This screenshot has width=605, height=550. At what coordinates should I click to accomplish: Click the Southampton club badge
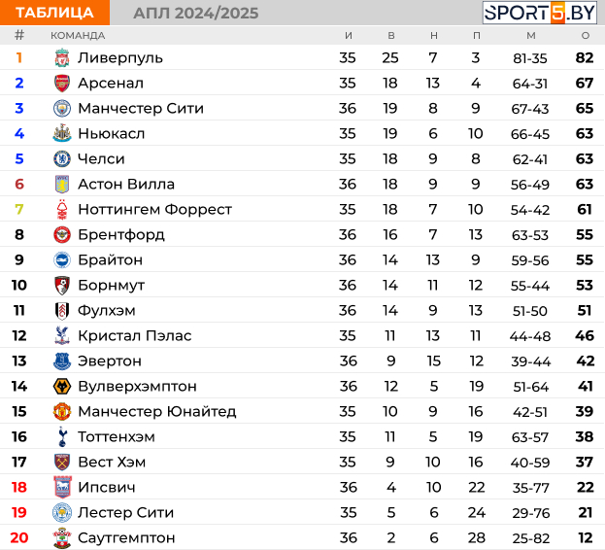click(62, 538)
